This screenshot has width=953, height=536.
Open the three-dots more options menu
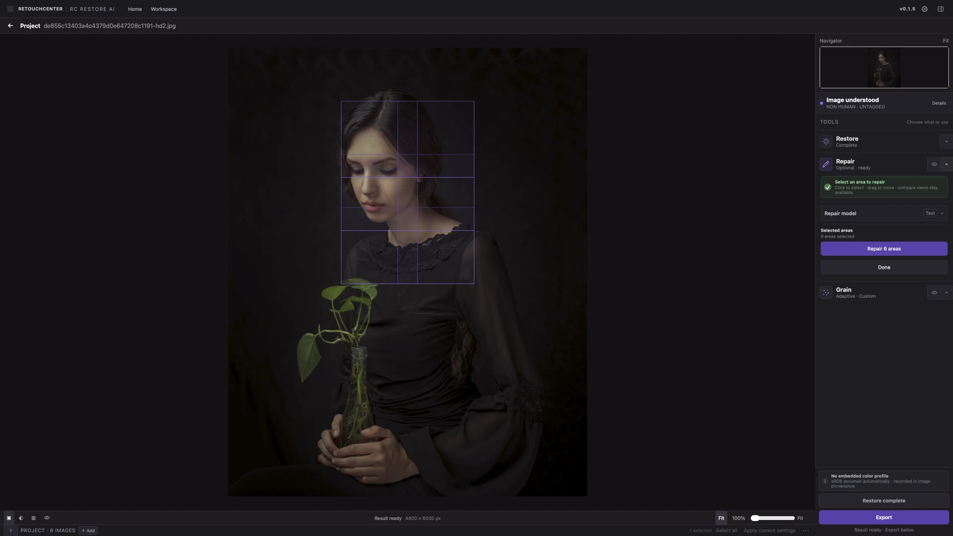806,531
